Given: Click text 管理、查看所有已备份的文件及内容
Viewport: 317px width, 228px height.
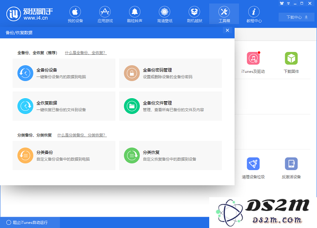Looking at the screenshot, I should point(173,109).
